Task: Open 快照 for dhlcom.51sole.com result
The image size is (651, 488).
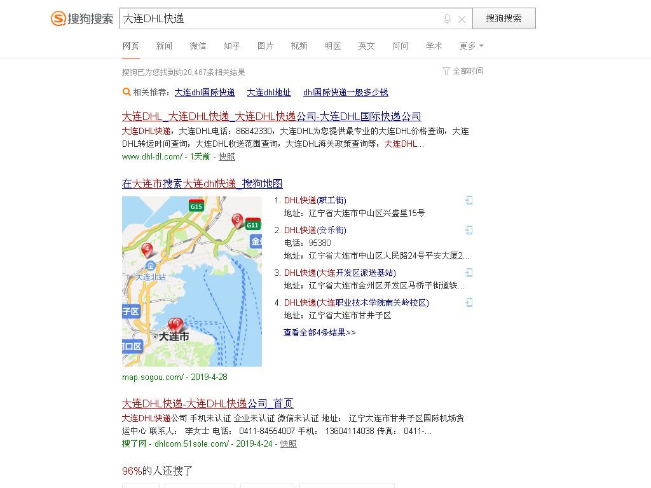Action: click(289, 444)
